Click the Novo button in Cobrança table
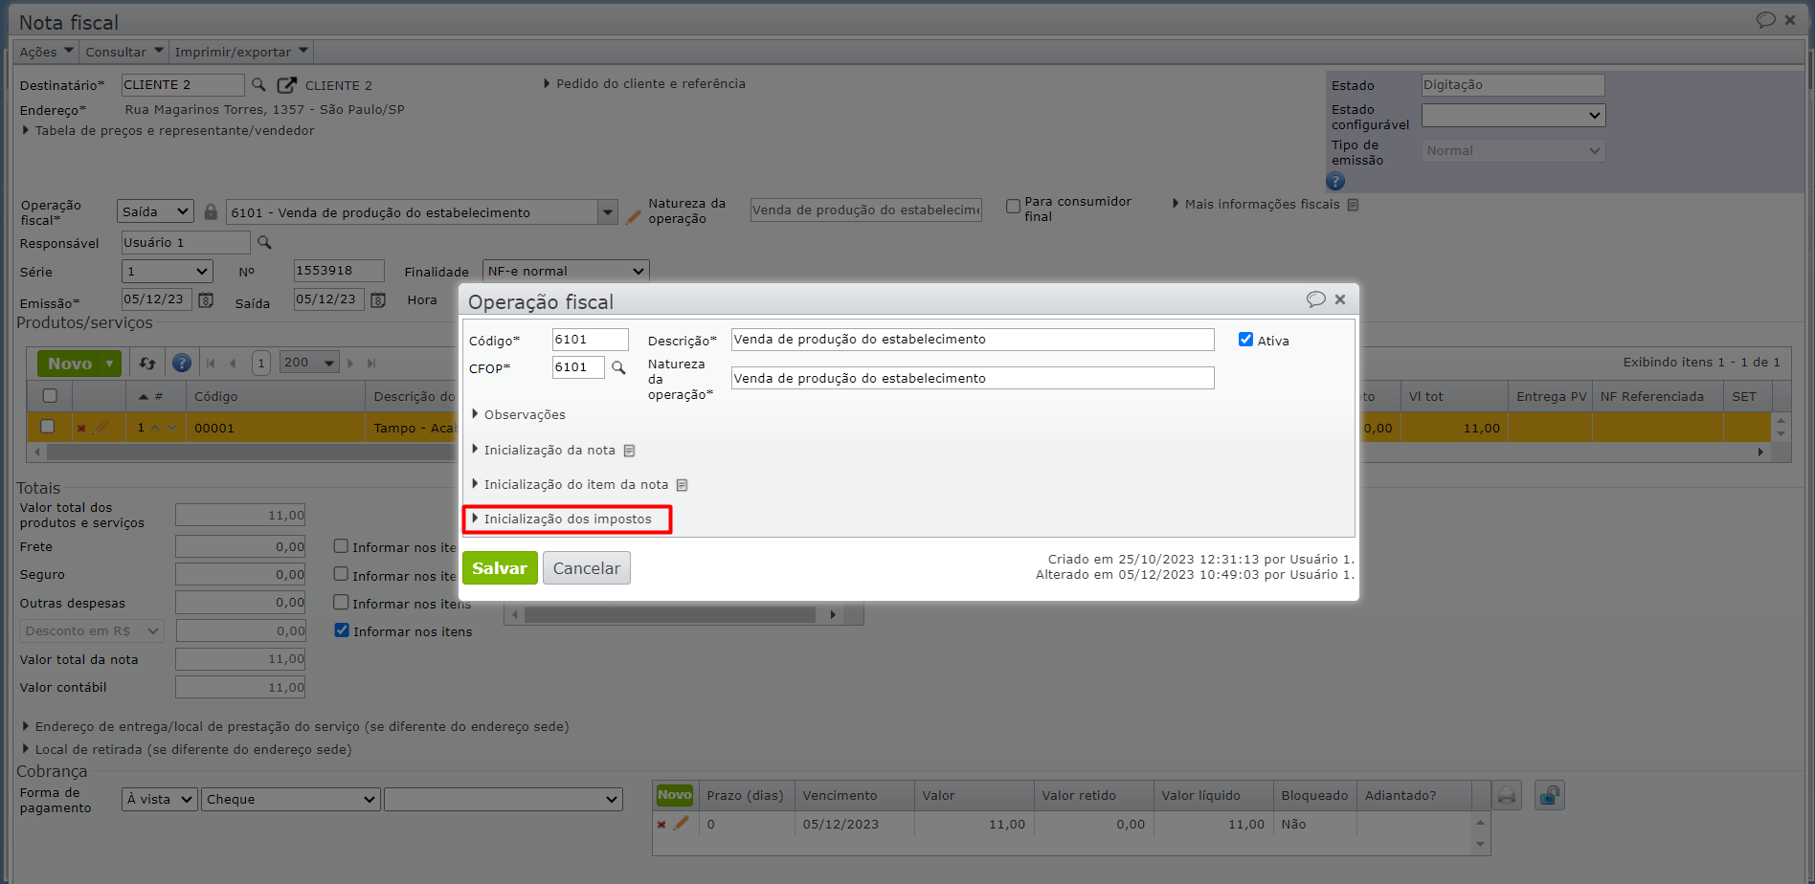Screen dimensions: 1815x884 (674, 795)
